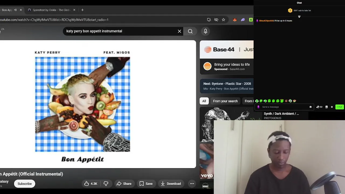The image size is (345, 194).
Task: Mute the Bon Appétit browser tab audio
Action: (15, 10)
